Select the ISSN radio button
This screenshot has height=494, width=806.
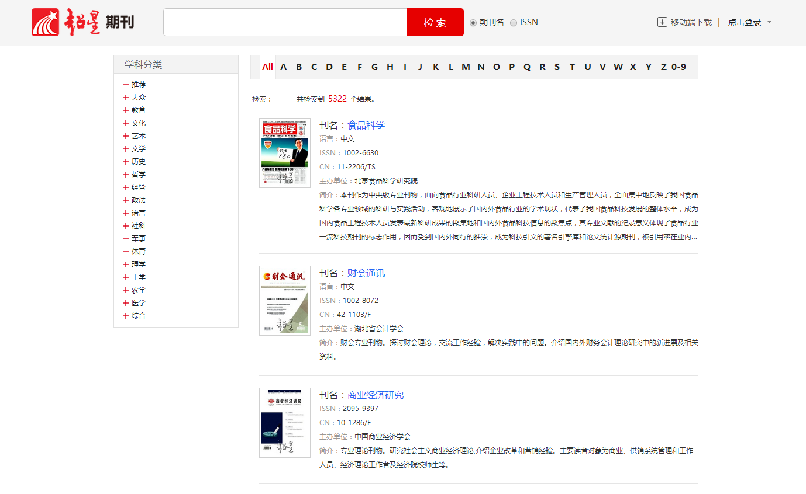pyautogui.click(x=514, y=23)
